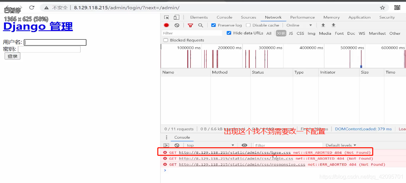The width and height of the screenshot is (406, 183).
Task: Create live expression with eye icon
Action: tap(245, 145)
